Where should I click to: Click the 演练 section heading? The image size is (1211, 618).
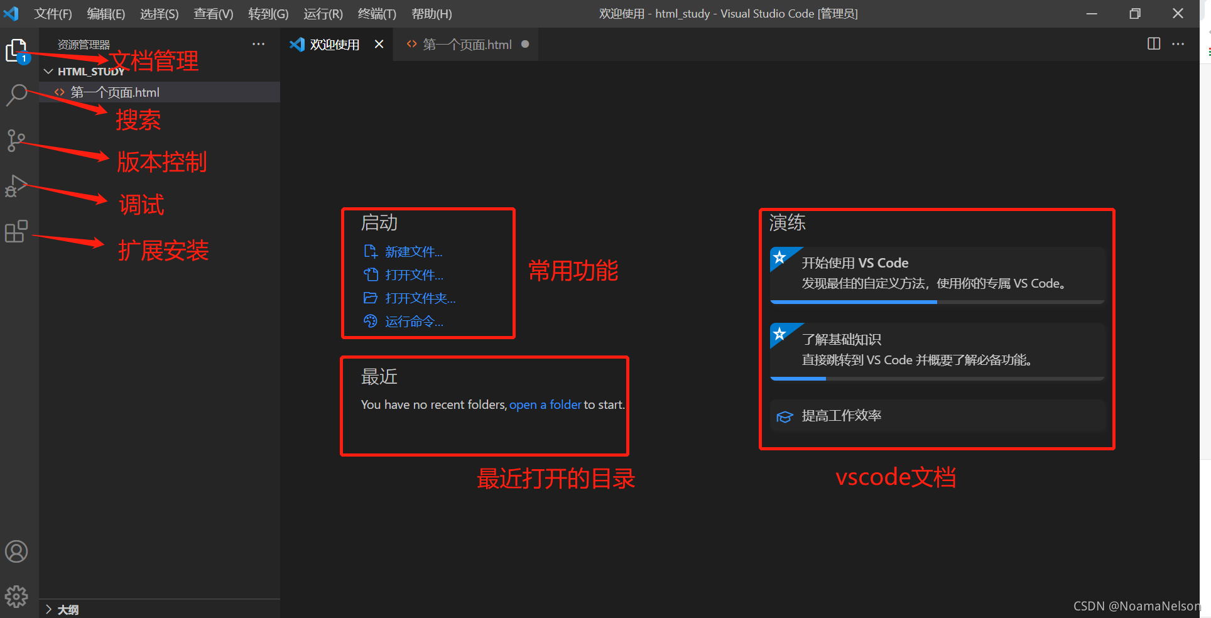pos(788,222)
